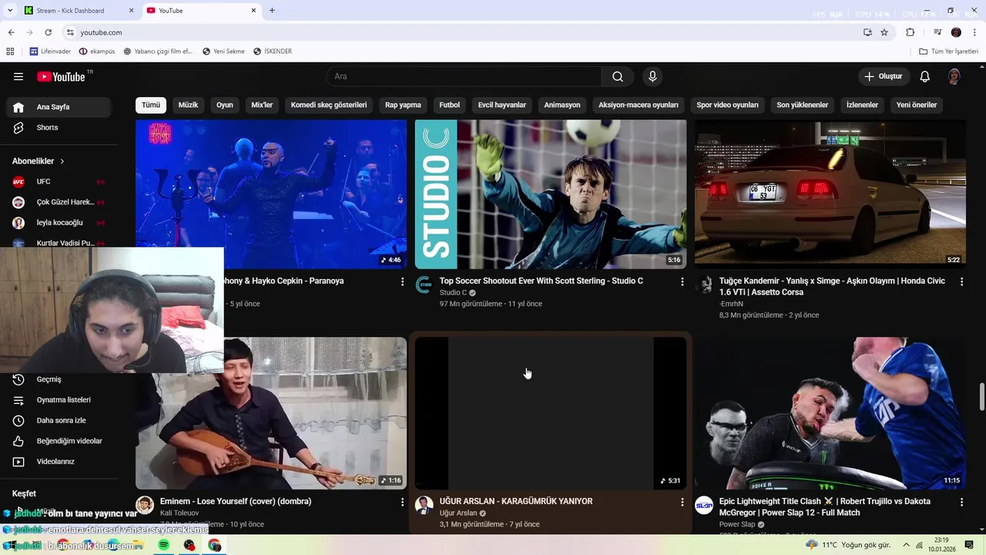This screenshot has height=555, width=986.
Task: Select the Animasyon filter chip
Action: pos(562,105)
